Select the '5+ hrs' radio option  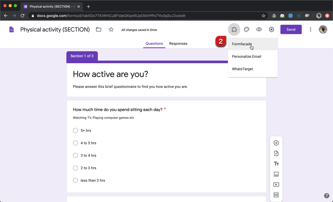(x=75, y=131)
